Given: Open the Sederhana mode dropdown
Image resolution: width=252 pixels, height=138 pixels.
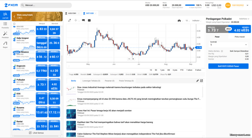Looking at the screenshot, I should point(244,19).
